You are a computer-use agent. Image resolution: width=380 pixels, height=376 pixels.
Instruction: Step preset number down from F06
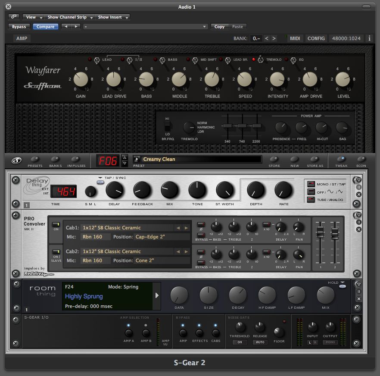pyautogui.click(x=125, y=163)
